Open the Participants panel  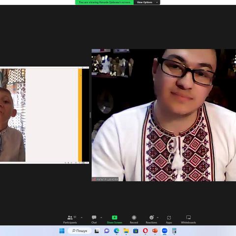(70, 219)
